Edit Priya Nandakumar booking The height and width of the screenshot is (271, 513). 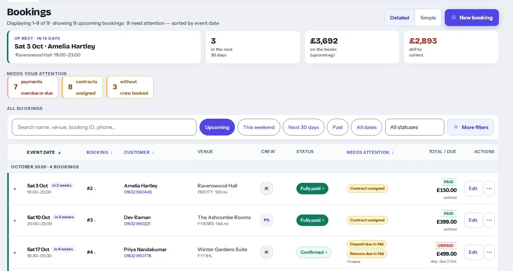pyautogui.click(x=473, y=252)
